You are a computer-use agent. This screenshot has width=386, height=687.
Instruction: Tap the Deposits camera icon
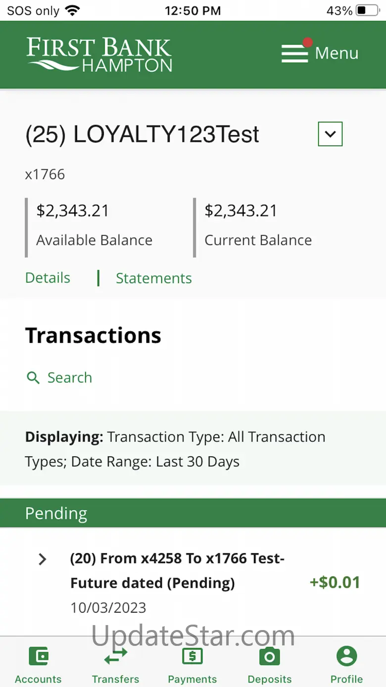coord(270,657)
